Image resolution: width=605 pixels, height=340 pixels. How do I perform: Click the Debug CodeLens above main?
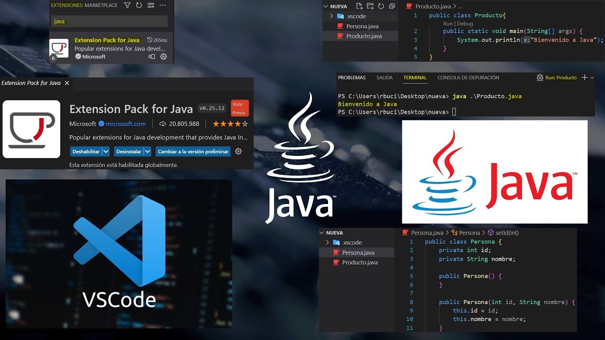tap(465, 24)
